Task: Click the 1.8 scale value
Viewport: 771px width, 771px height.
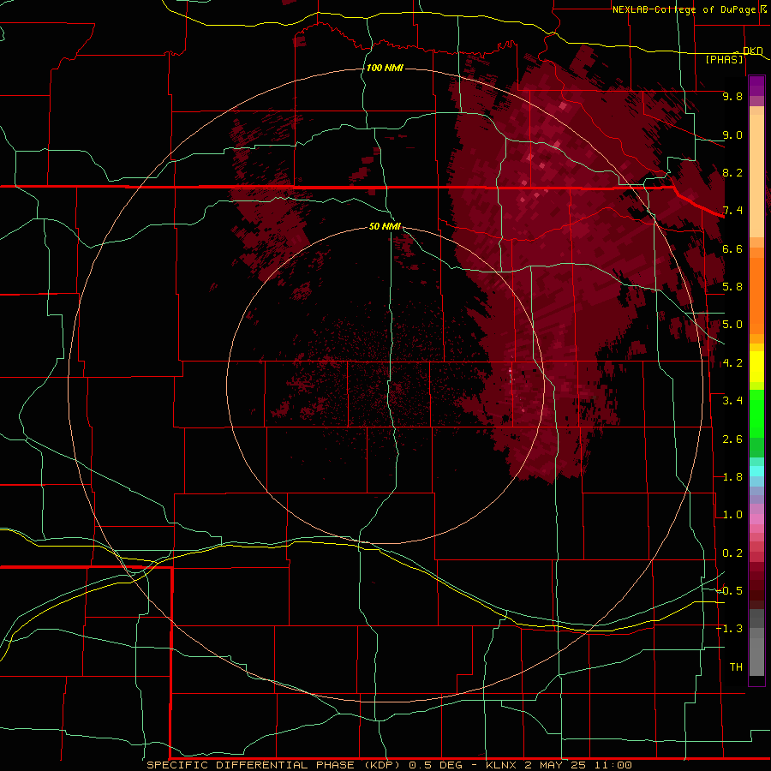Action: 732,477
